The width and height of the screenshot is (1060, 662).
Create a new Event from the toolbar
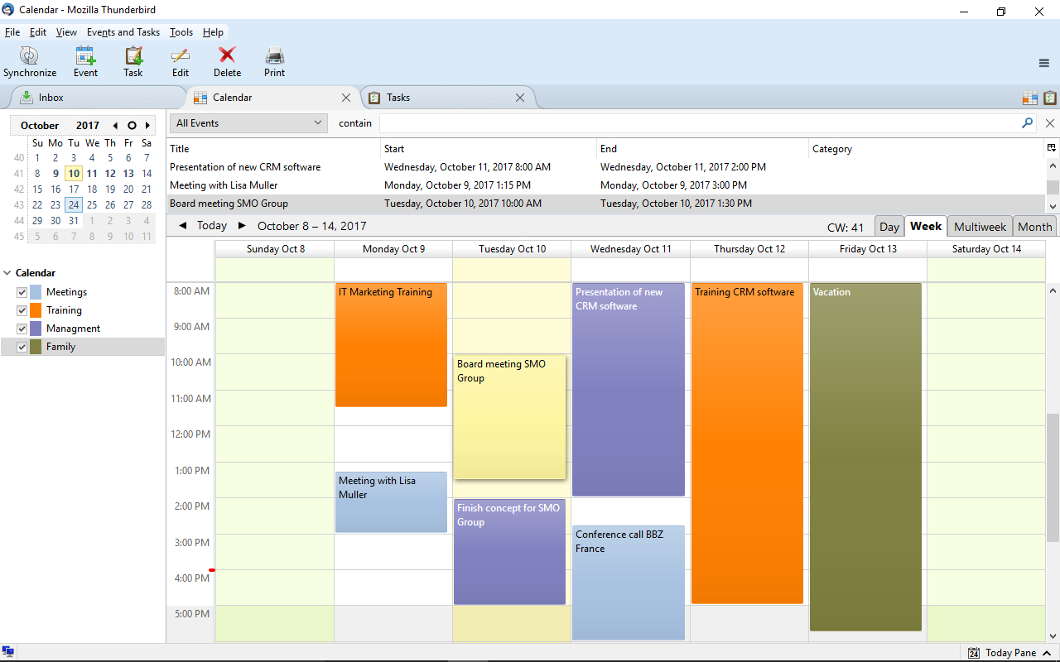pos(85,55)
